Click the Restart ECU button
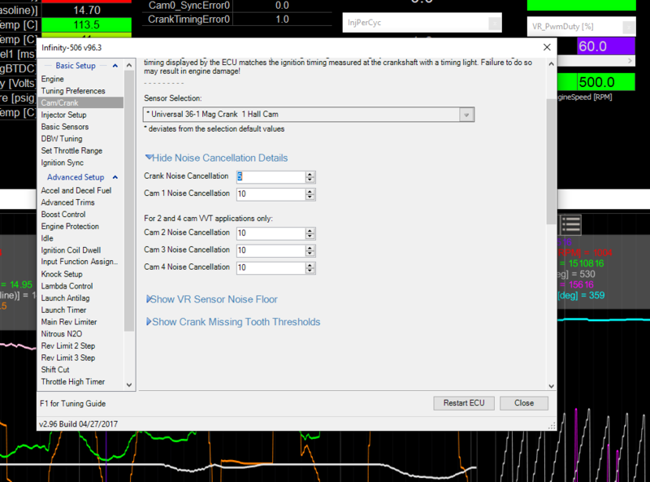Screen dimensions: 650x482 click(x=463, y=403)
